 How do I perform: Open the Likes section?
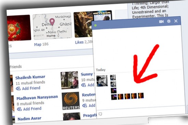pyautogui.click(x=79, y=42)
